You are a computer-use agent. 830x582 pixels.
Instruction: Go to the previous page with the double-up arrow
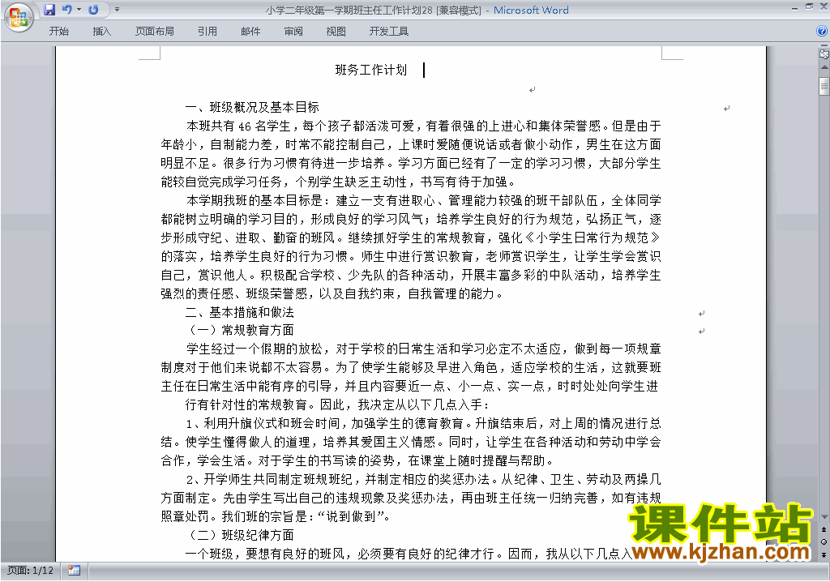824,529
